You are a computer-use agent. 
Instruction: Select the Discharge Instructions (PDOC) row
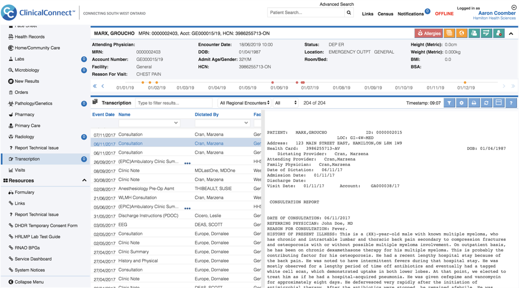(176, 216)
